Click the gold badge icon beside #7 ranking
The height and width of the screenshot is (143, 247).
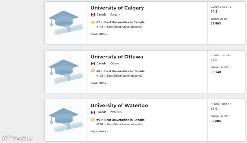[x=93, y=22]
